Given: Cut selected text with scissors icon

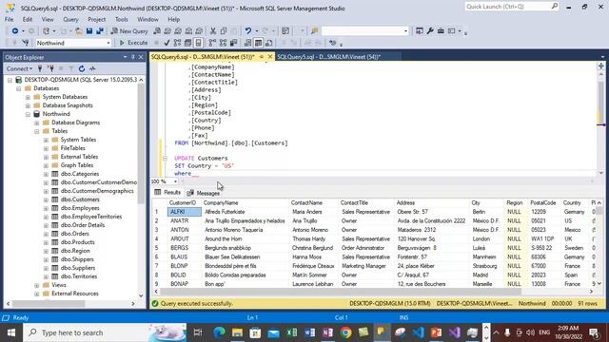Looking at the screenshot, I should tap(213, 31).
